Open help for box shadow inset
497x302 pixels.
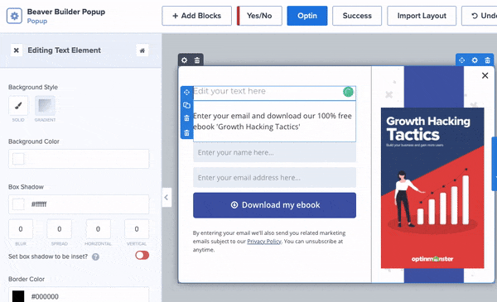[95, 256]
